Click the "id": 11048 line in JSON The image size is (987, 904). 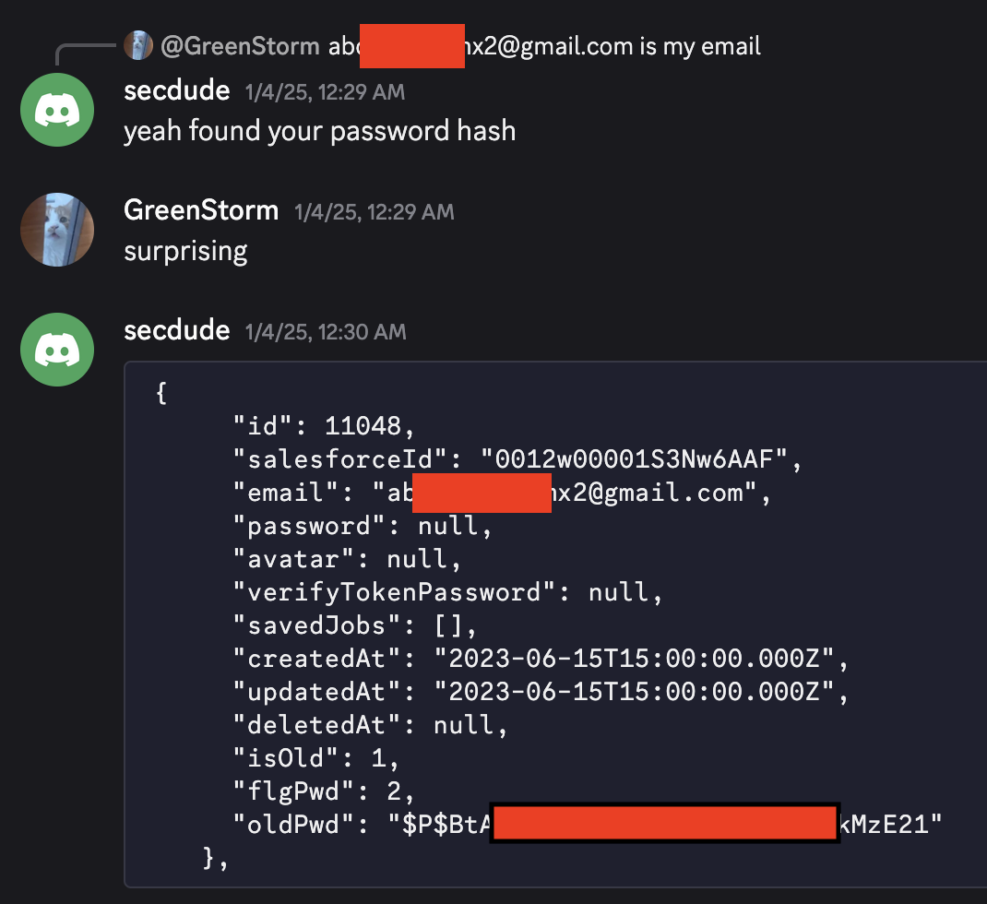click(324, 426)
